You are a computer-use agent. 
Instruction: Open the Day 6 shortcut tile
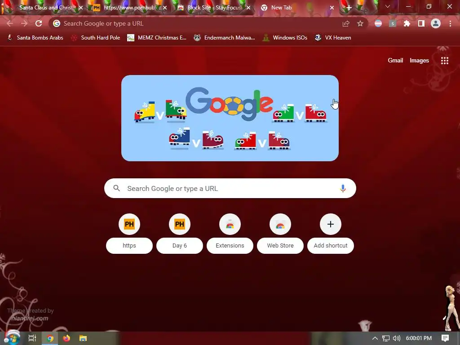[x=180, y=234]
